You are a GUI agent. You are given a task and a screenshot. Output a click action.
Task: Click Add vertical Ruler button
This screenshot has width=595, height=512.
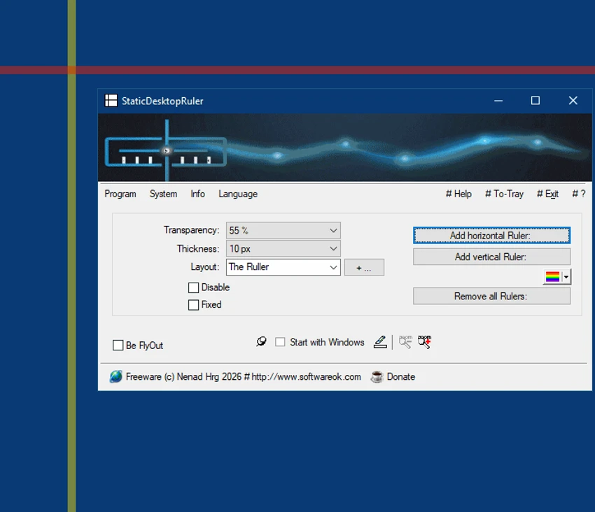[491, 257]
